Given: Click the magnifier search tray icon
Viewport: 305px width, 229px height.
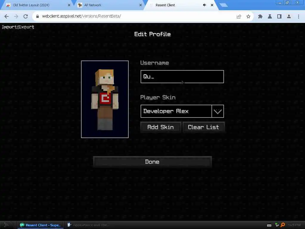Looking at the screenshot, I should click(x=283, y=225).
